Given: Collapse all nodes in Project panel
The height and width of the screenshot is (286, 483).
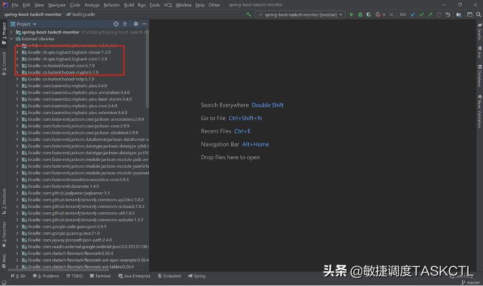Looking at the screenshot, I should pos(125,23).
